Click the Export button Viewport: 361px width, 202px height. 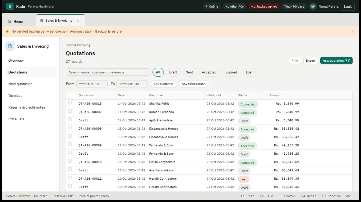pos(311,61)
